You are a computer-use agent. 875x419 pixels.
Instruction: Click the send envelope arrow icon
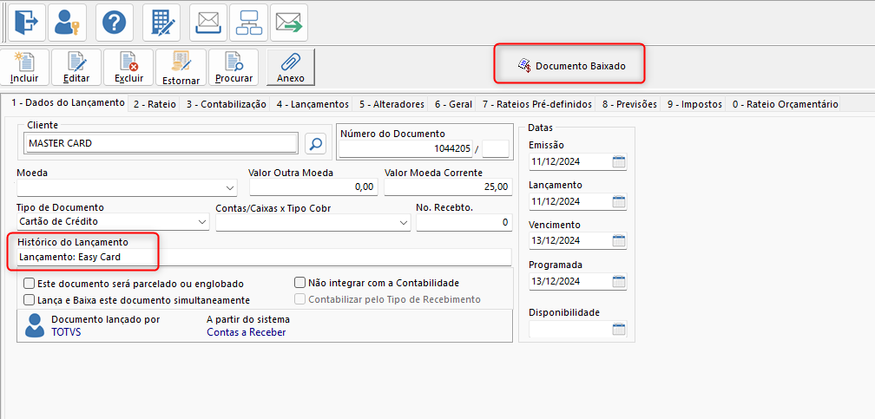[x=289, y=22]
